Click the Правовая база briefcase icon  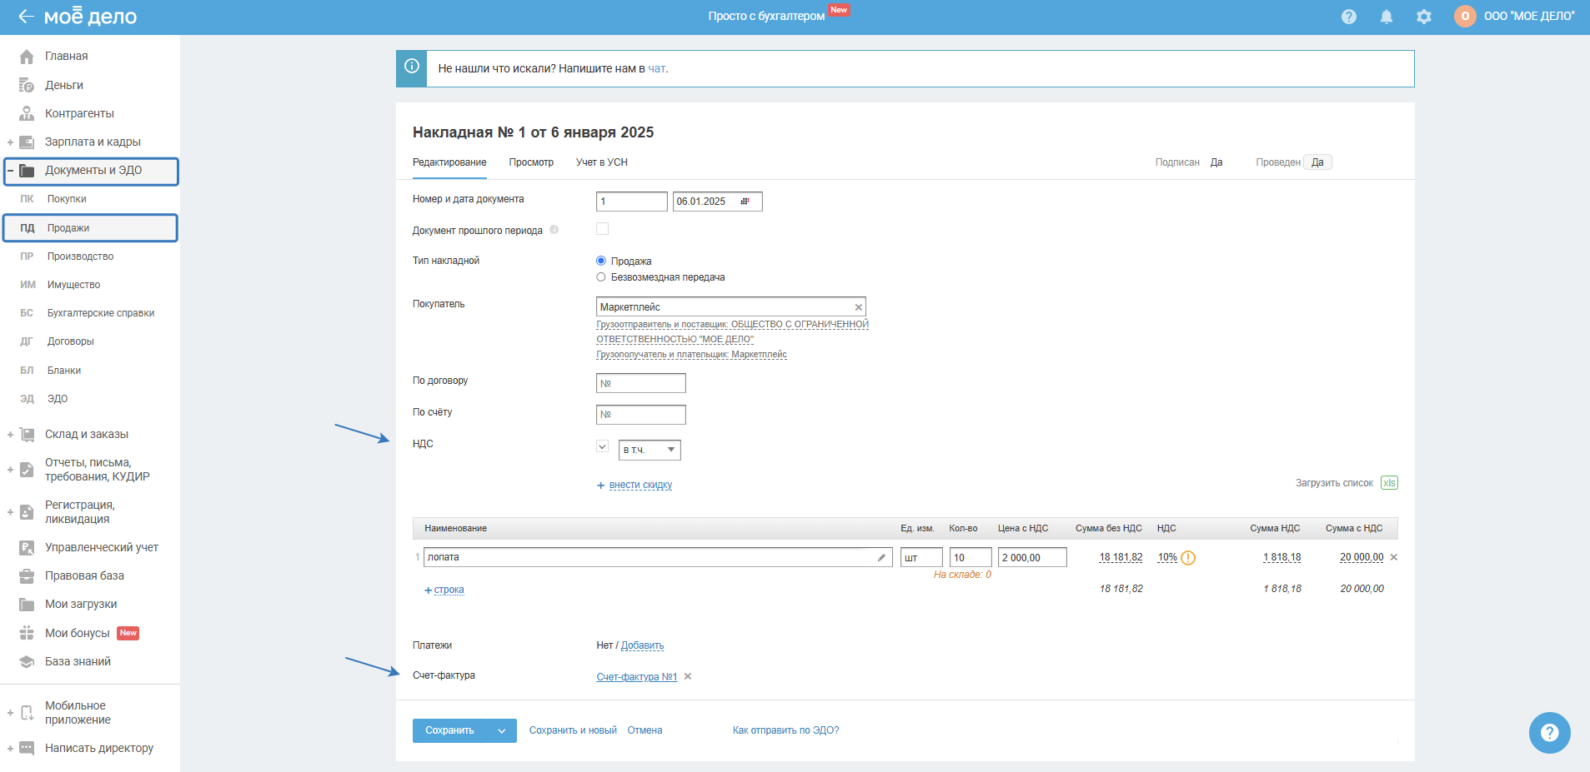click(27, 575)
